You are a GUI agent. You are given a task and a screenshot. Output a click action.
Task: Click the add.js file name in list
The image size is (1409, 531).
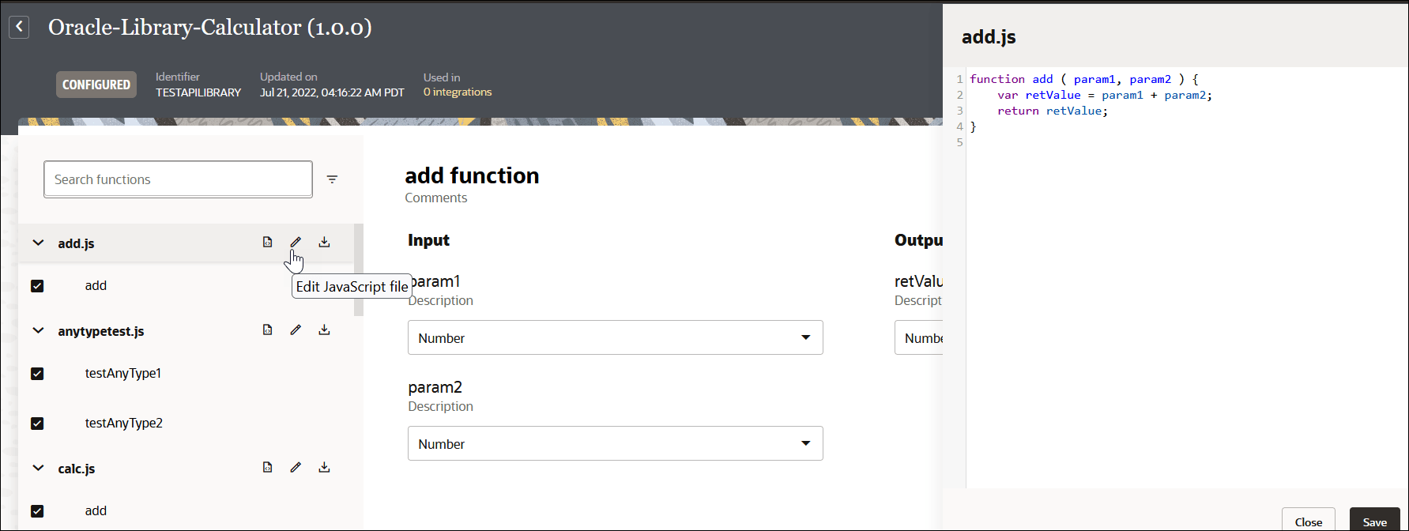coord(76,243)
